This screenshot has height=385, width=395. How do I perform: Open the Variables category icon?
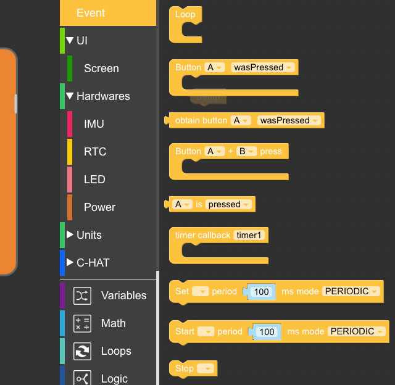pos(83,296)
